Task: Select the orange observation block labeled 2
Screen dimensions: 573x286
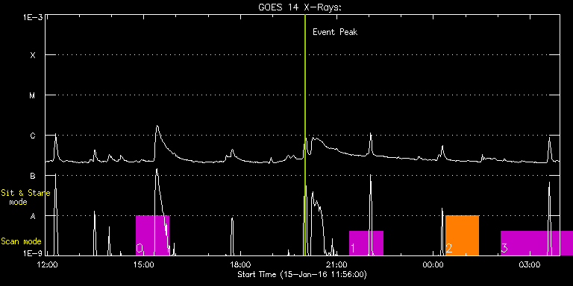Action: pos(462,235)
